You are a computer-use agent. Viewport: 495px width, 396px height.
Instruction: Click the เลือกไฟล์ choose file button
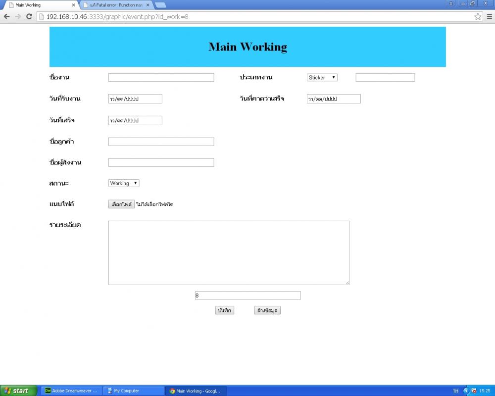[x=121, y=204]
